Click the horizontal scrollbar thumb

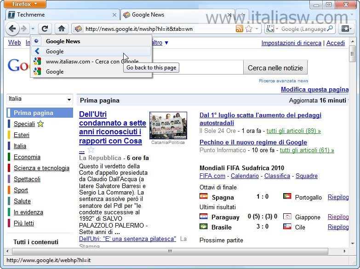pos(170,251)
